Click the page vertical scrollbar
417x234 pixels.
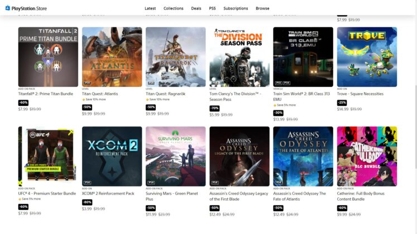click(x=415, y=127)
